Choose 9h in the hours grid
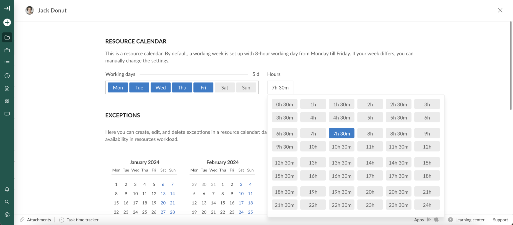This screenshot has height=225, width=513. [427, 133]
